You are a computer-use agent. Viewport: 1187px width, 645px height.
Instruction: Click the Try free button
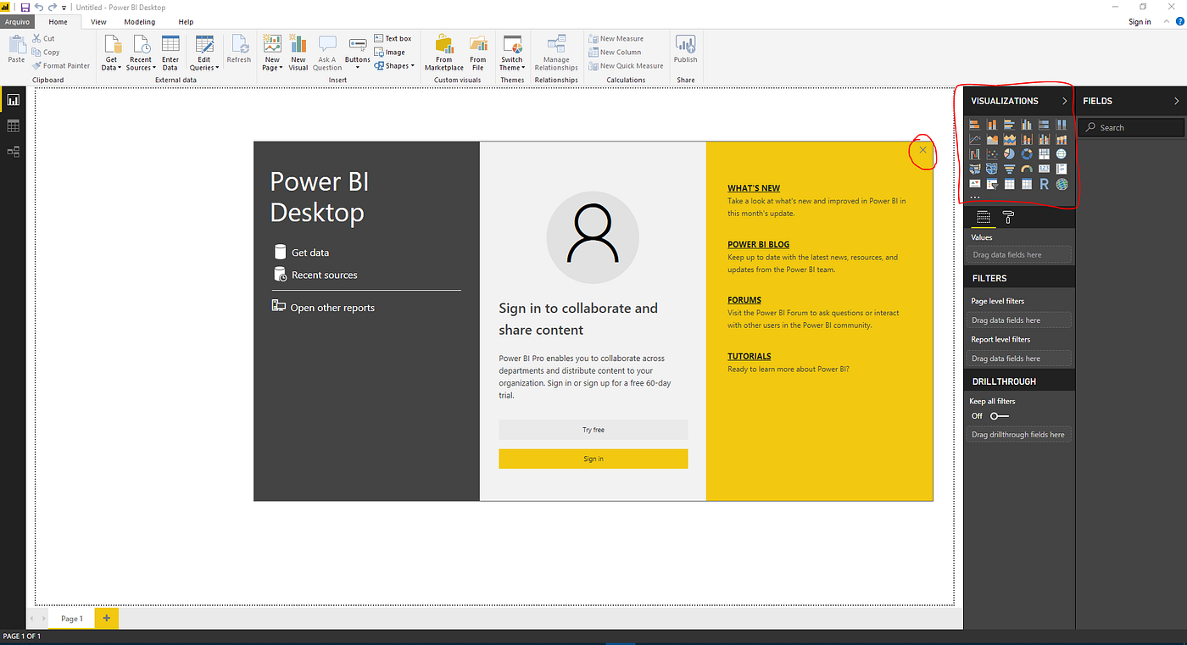tap(593, 430)
